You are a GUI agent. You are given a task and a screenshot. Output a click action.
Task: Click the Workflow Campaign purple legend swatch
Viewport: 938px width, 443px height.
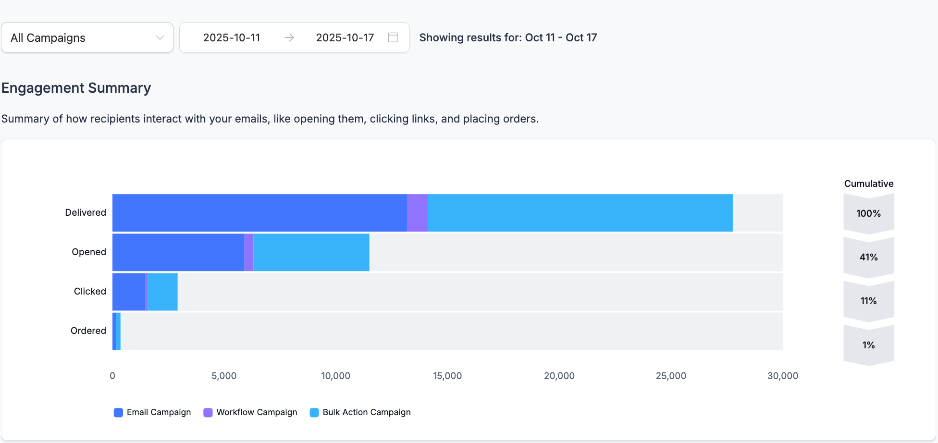[208, 413]
